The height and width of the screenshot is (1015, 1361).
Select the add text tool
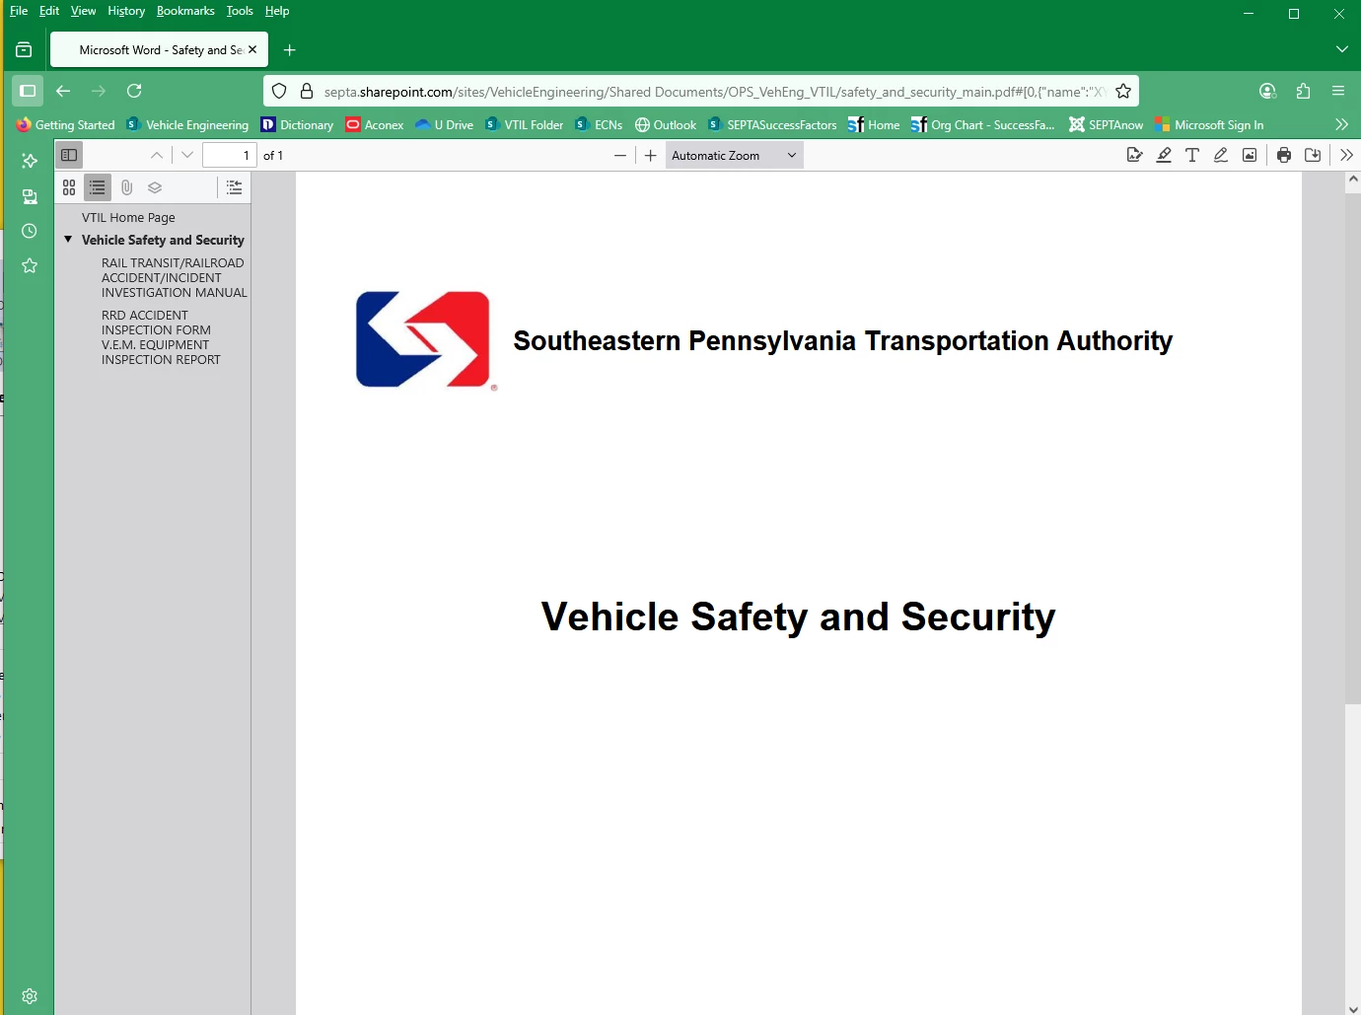pos(1192,155)
